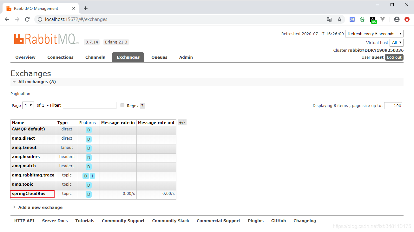Click the site info icon before the URL

click(x=40, y=19)
